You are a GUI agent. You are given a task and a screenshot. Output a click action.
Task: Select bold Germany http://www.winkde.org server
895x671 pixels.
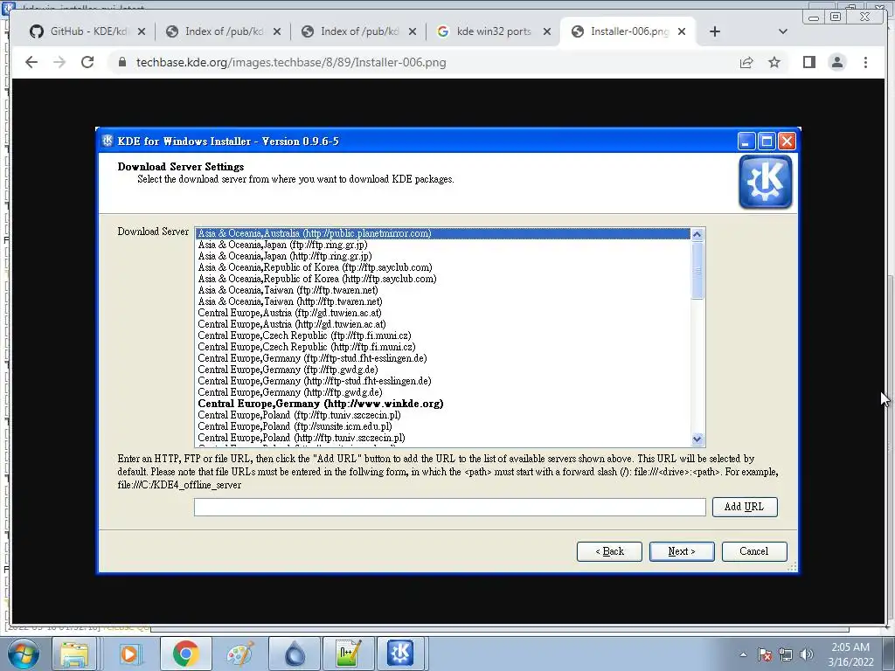pos(442,404)
